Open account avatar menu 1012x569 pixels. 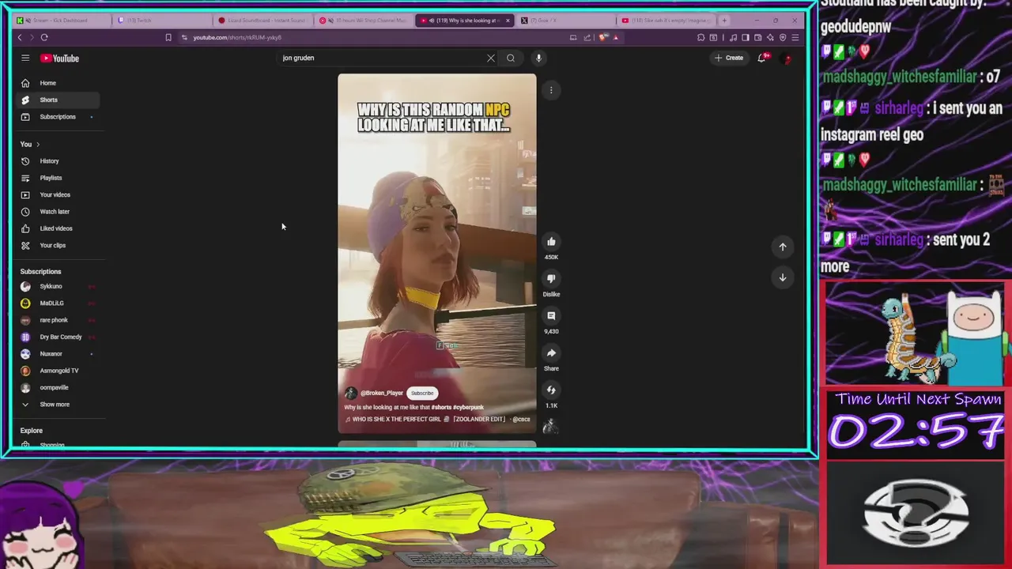click(x=787, y=58)
